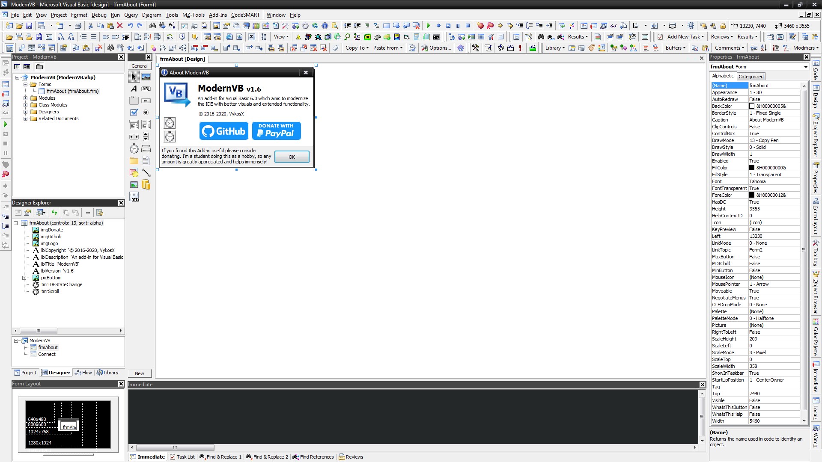Select the CheckBox control in toolbox
Screen dimensions: 822x462
(x=134, y=113)
